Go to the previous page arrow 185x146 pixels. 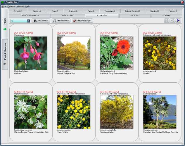coord(172,21)
